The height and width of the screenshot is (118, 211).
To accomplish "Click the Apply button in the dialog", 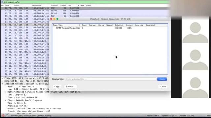I will click(162, 79).
